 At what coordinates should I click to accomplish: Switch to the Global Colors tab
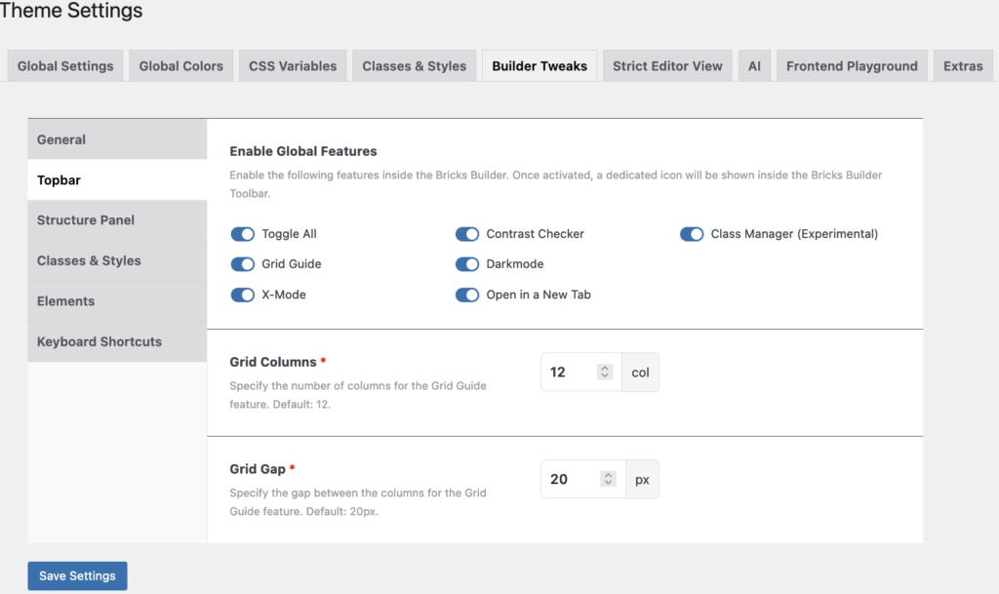point(180,65)
